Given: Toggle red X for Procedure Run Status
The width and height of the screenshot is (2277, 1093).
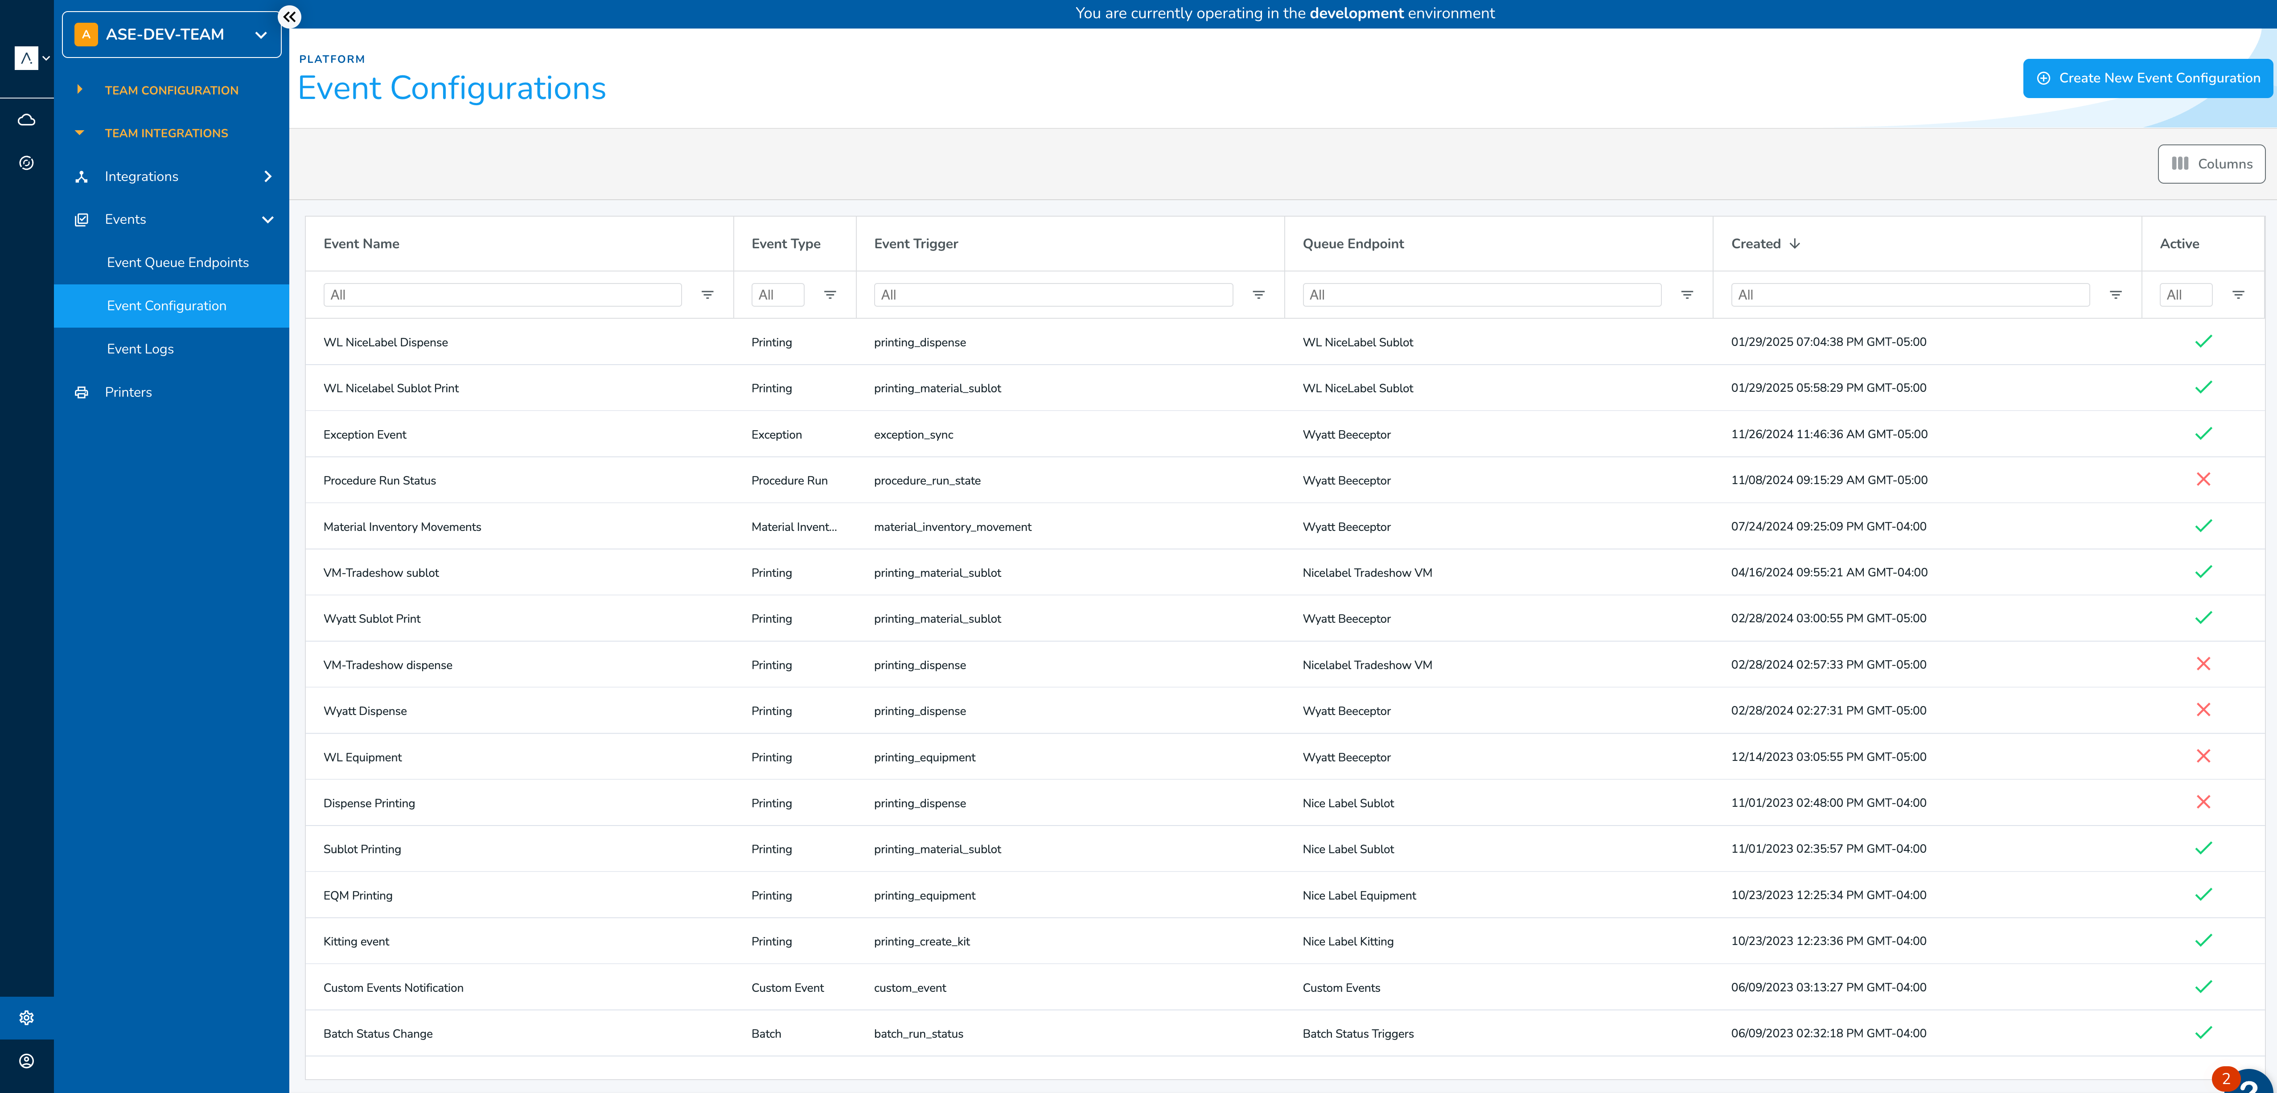Looking at the screenshot, I should point(2203,480).
